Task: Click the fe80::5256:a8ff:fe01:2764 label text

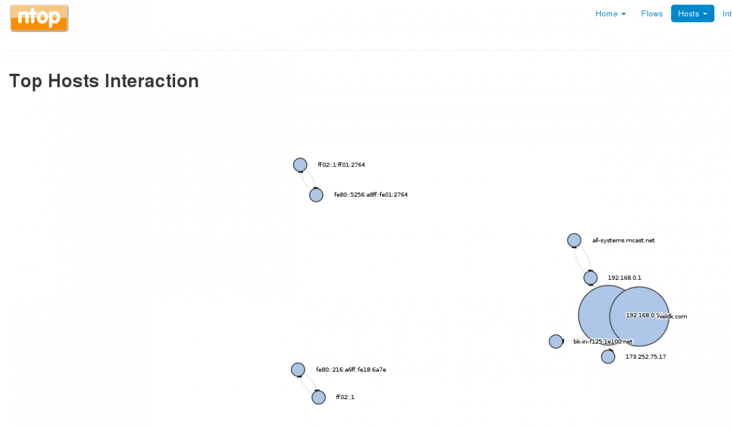Action: [370, 195]
